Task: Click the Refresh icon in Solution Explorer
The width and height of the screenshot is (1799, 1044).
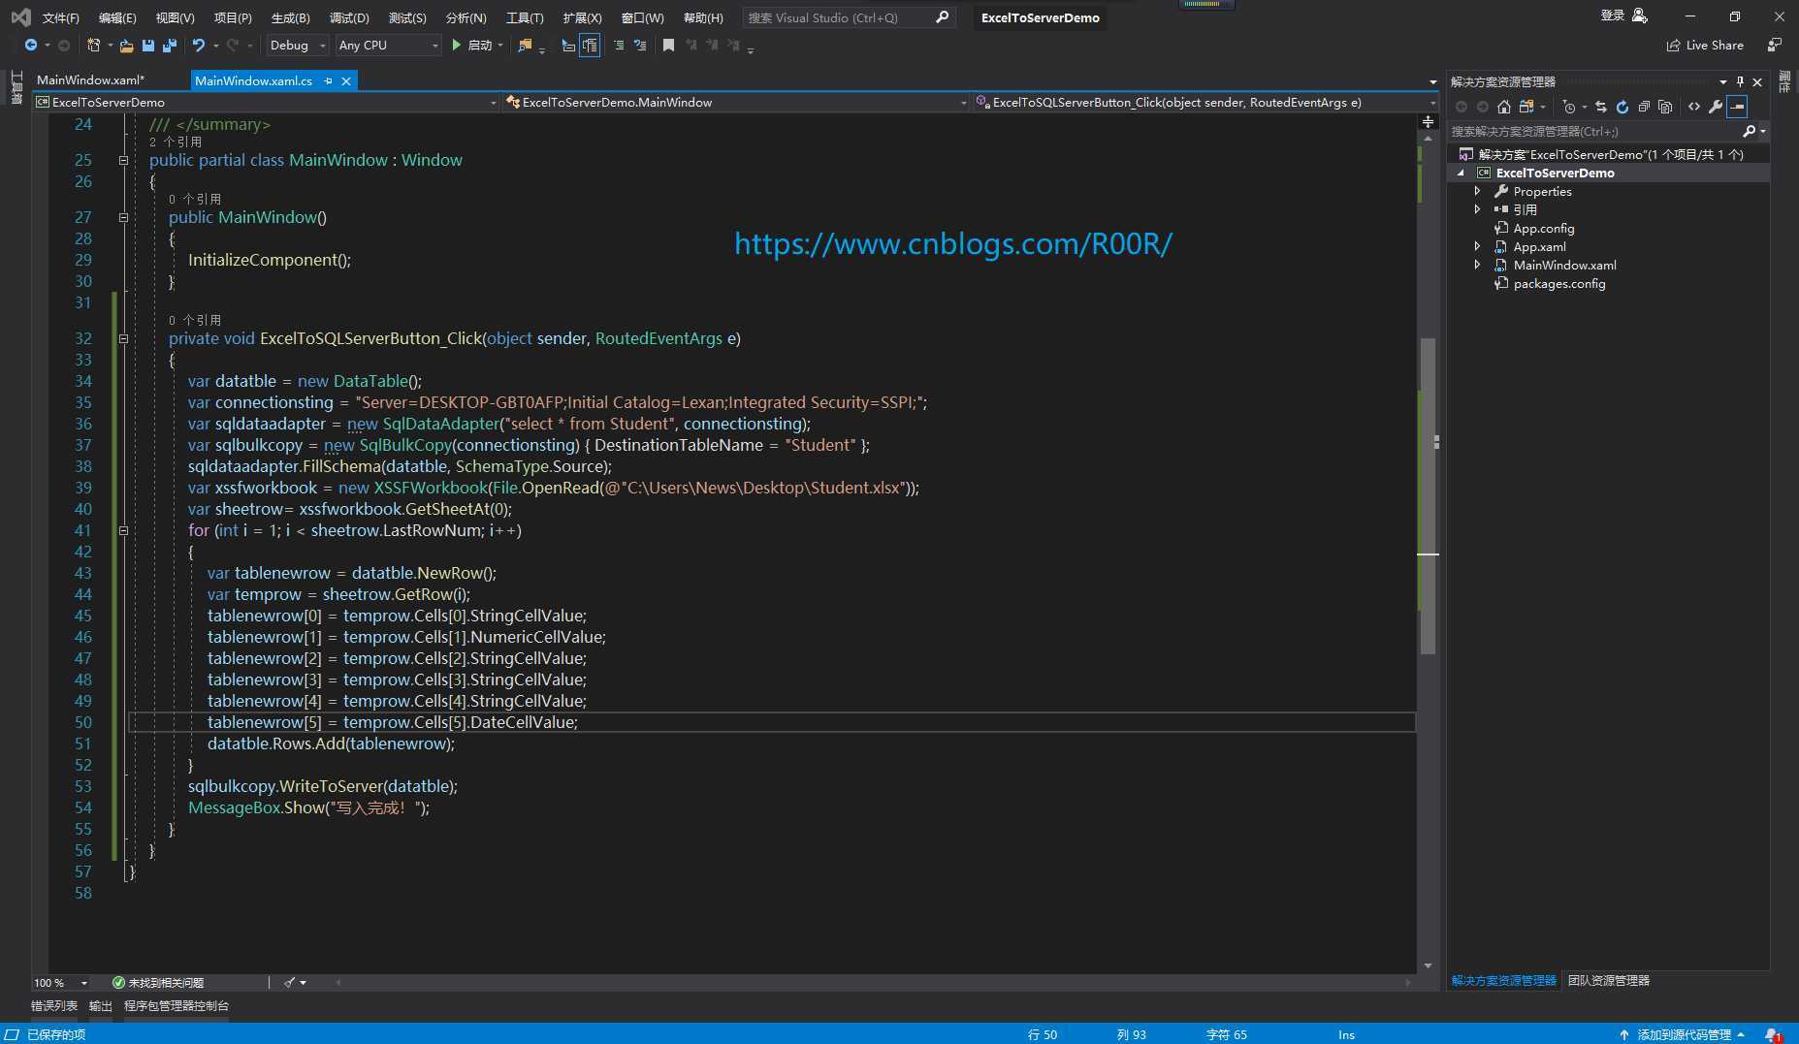Action: click(x=1622, y=107)
